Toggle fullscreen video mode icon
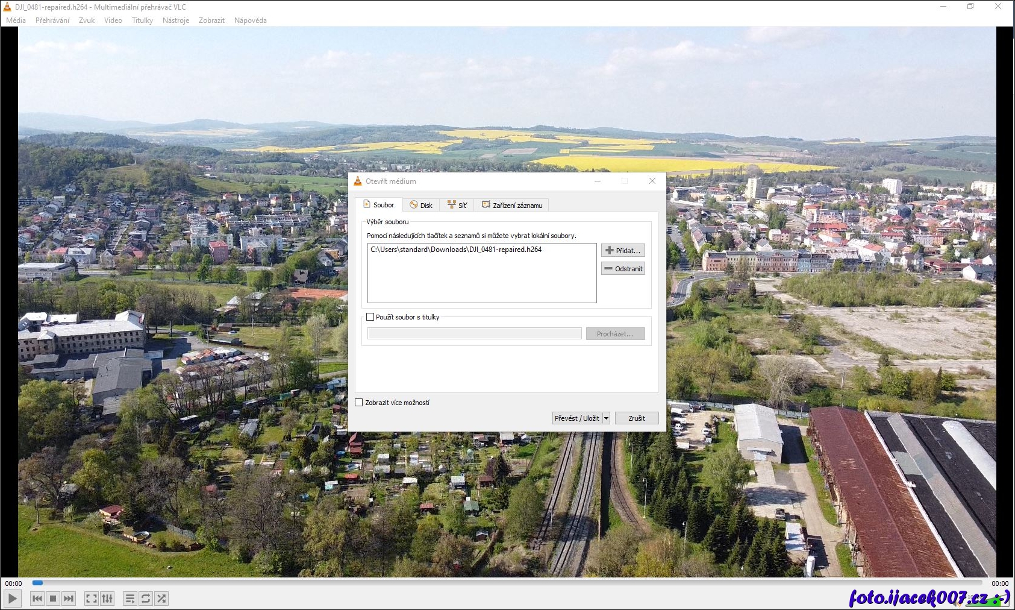 pyautogui.click(x=91, y=599)
